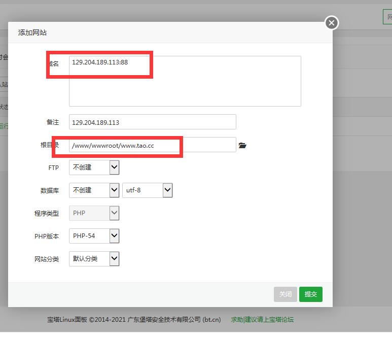Viewport: 392px width, 338px height.
Task: Open the 宝塔论坛 help forum link
Action: (262, 320)
